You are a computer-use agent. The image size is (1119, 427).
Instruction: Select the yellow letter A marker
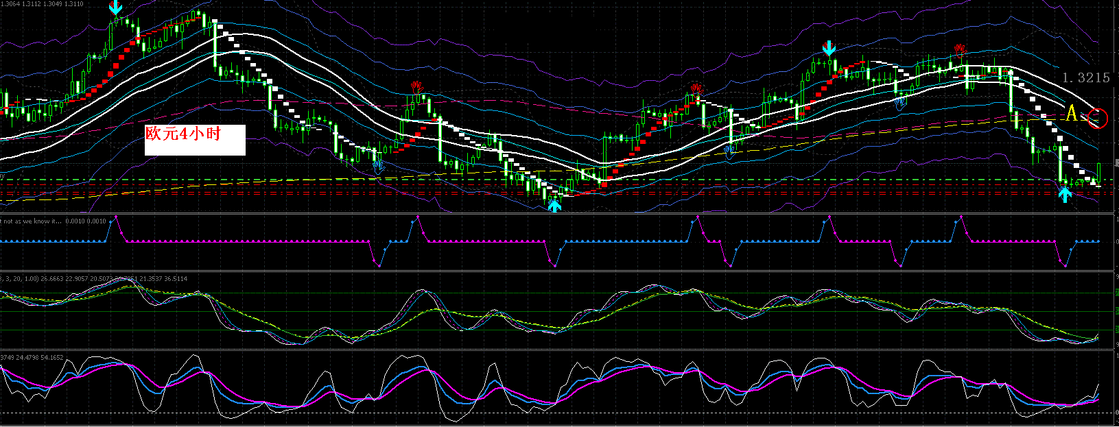tap(1072, 113)
